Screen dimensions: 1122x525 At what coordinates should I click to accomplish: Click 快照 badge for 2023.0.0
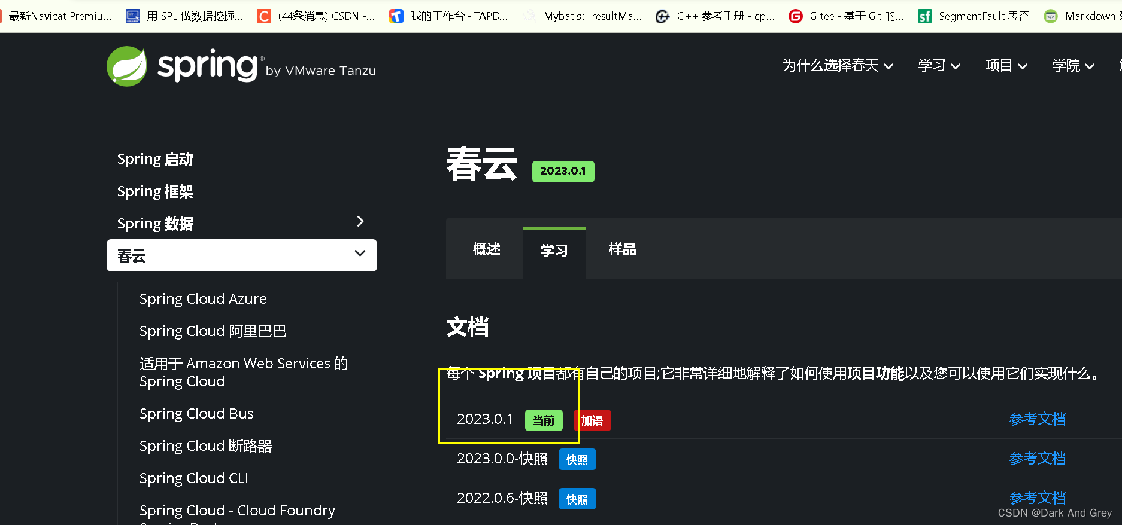click(577, 459)
